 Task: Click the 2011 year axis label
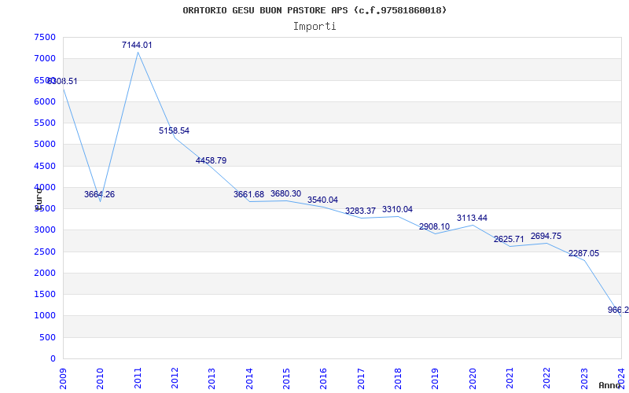click(138, 378)
